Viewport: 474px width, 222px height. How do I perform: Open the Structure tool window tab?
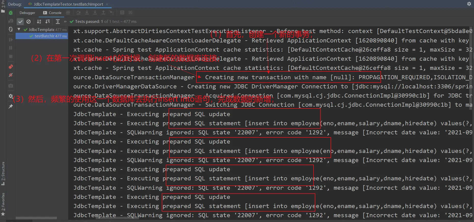(x=3, y=173)
